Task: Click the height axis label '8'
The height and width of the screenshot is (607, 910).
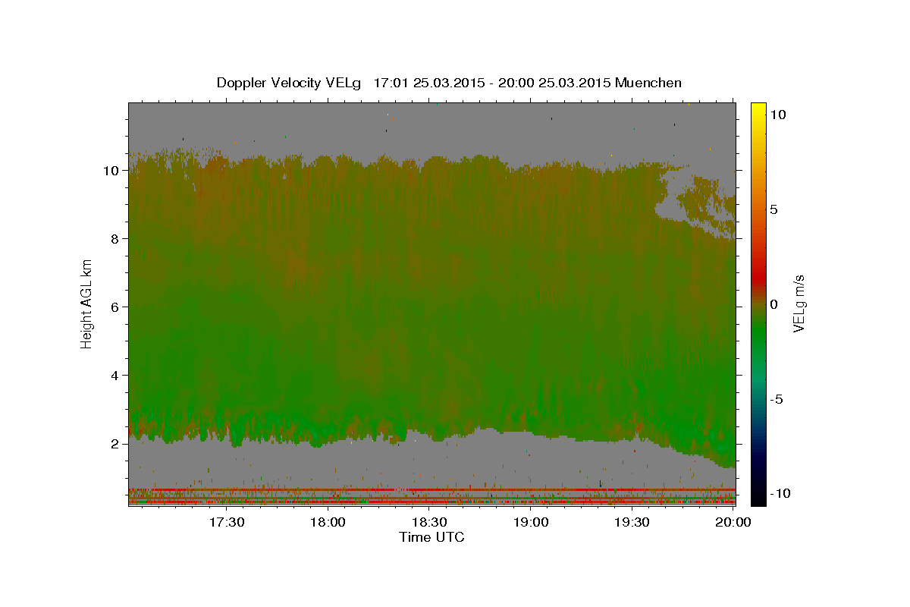Action: click(117, 239)
